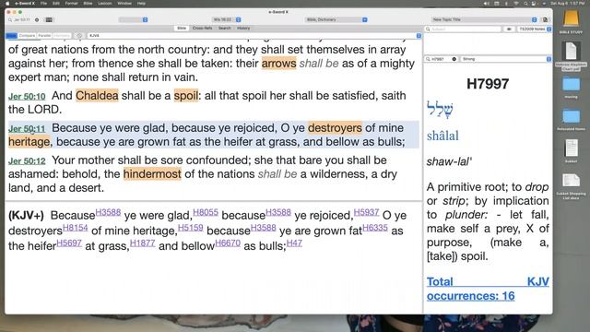Click the topic notes document icon
Image resolution: width=590 pixels, height=332 pixels.
[x=545, y=19]
